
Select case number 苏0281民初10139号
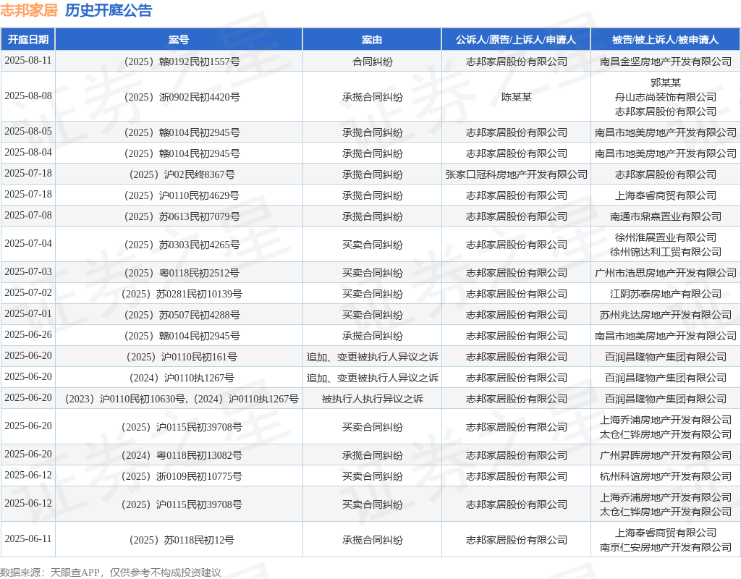tap(182, 294)
